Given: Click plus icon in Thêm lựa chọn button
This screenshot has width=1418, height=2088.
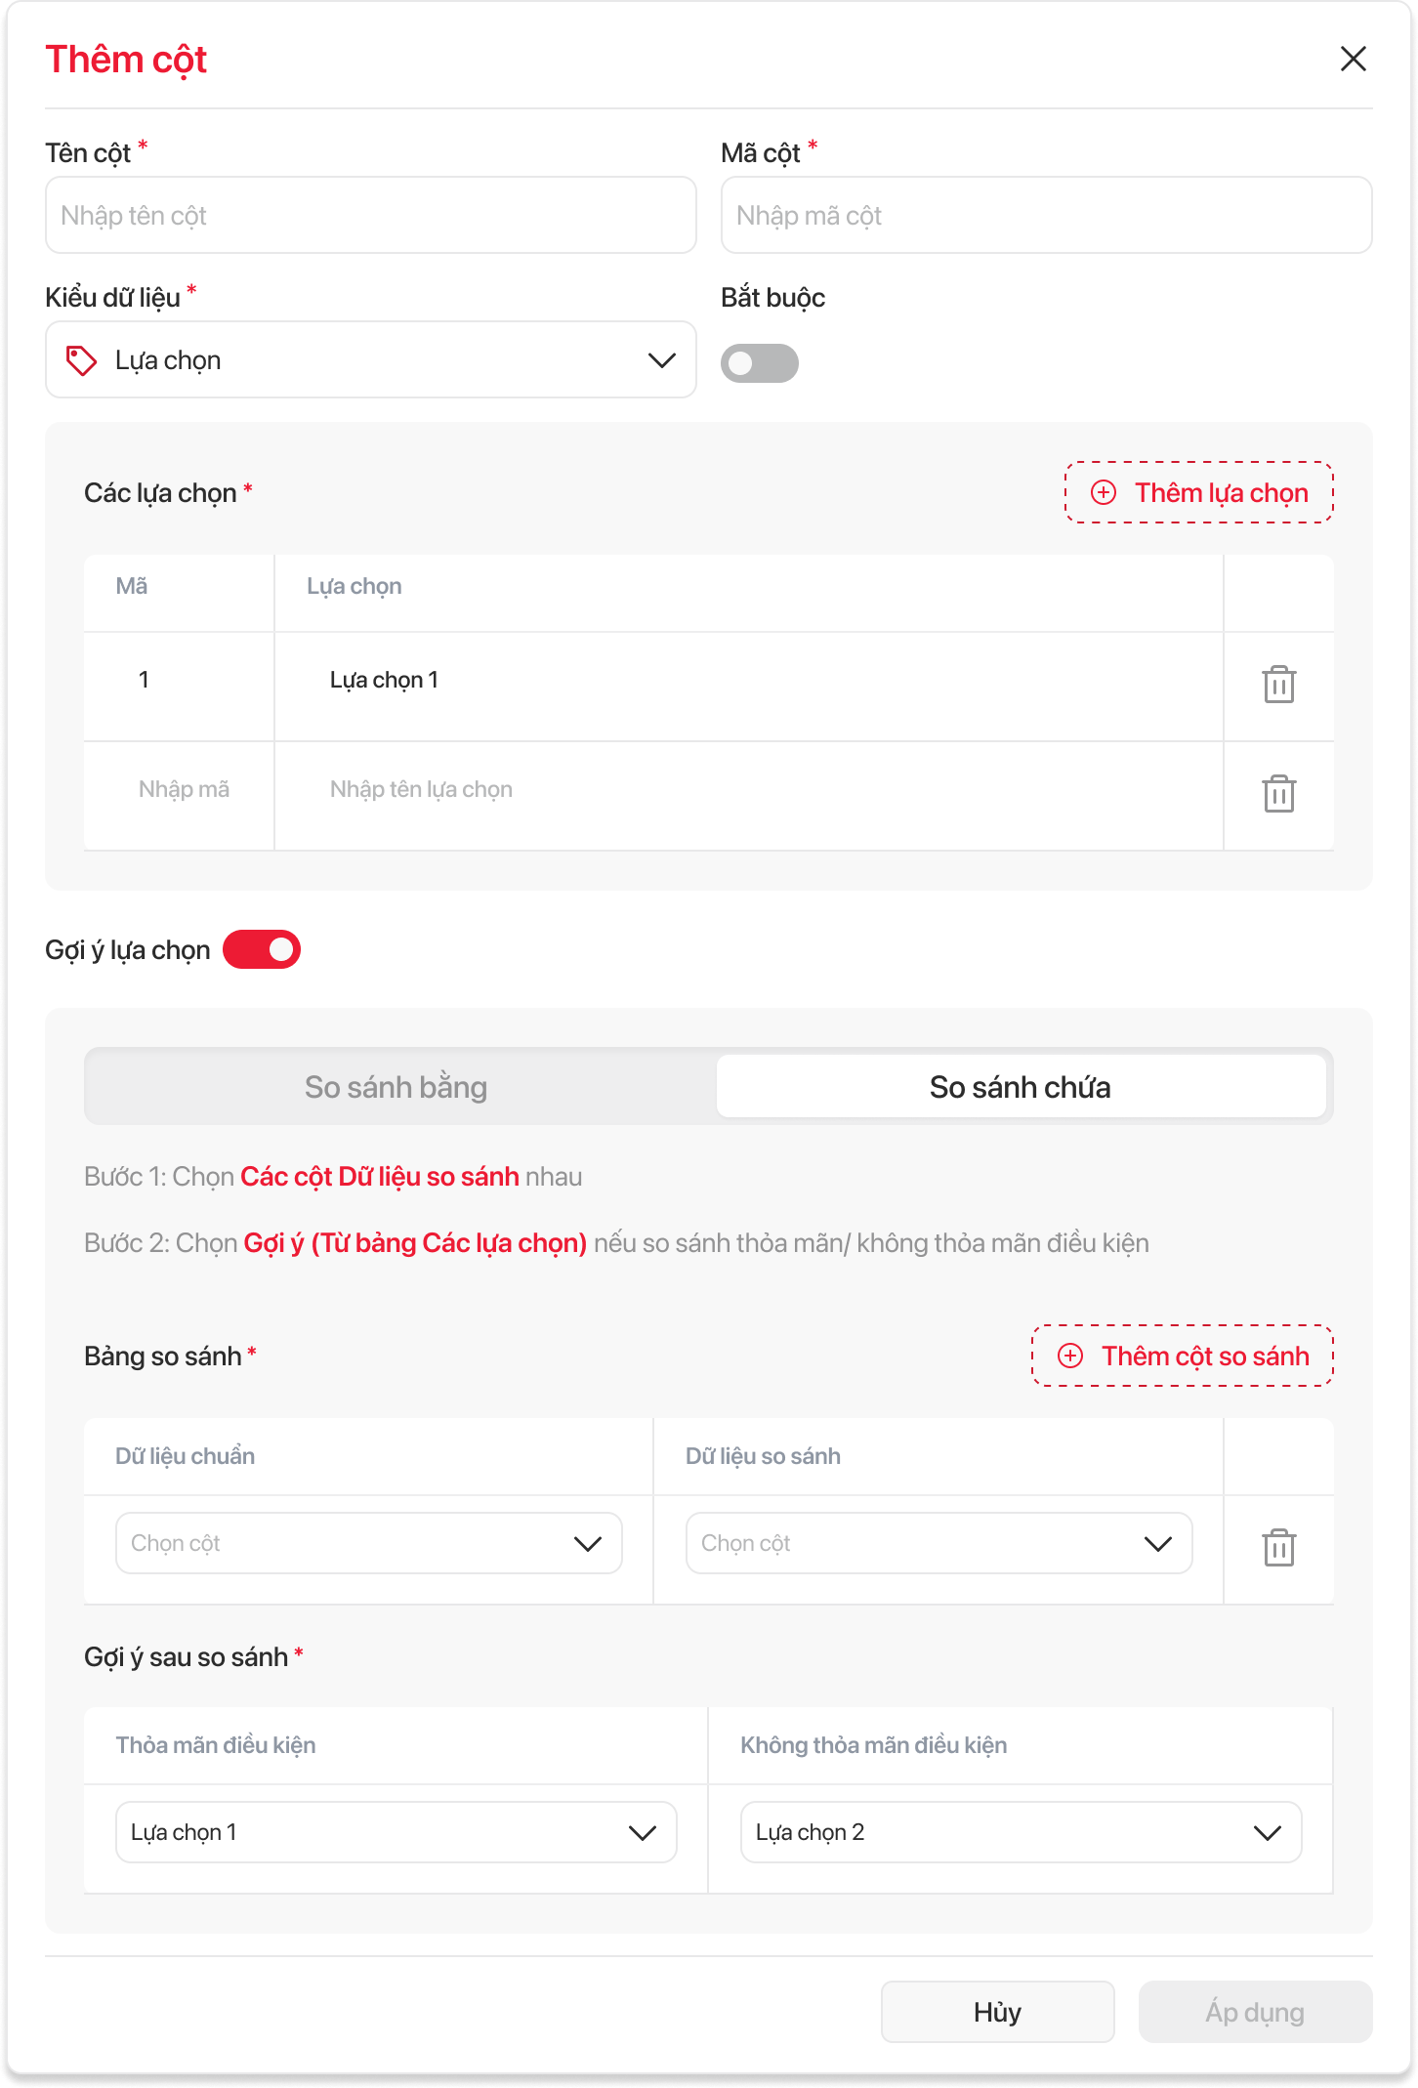Looking at the screenshot, I should [x=1104, y=492].
